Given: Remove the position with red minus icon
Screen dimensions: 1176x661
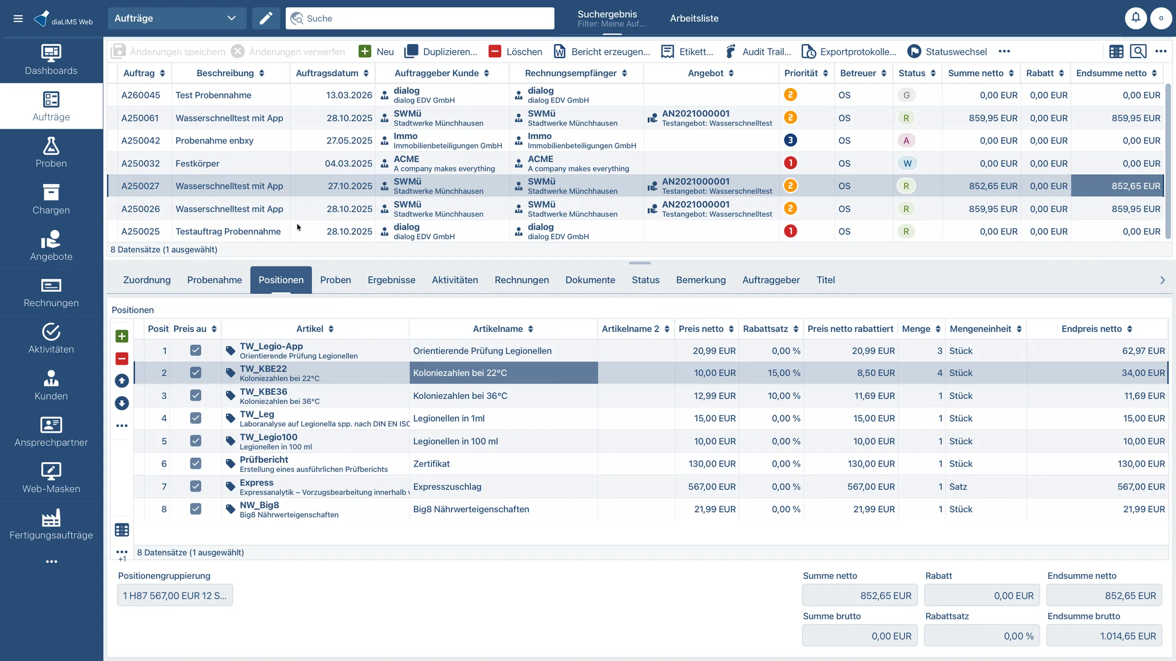Looking at the screenshot, I should point(122,358).
